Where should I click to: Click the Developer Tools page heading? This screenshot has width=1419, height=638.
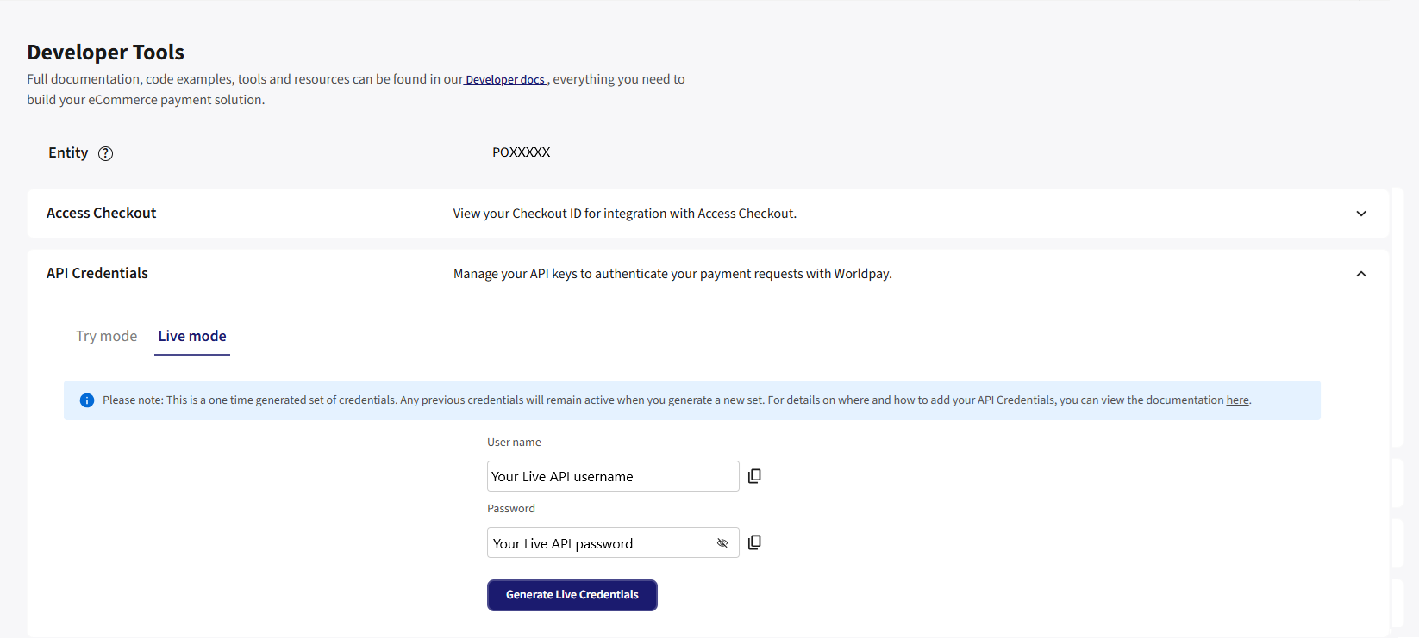pos(105,53)
